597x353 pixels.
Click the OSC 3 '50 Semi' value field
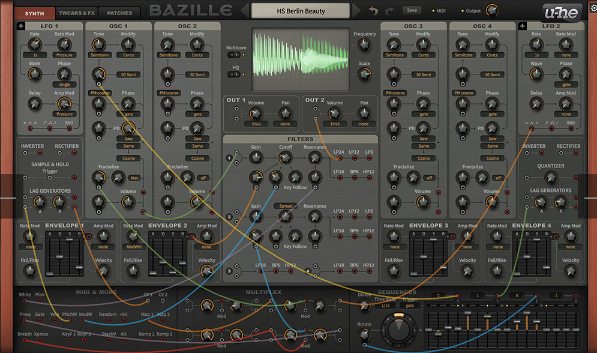coord(424,74)
